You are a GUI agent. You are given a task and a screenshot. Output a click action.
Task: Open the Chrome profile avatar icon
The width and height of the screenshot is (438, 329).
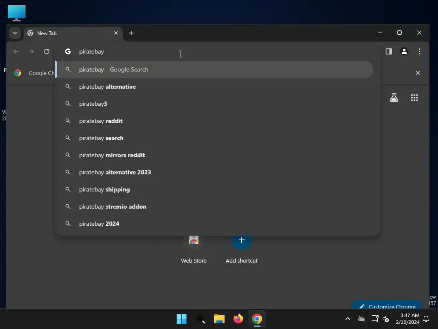[404, 51]
